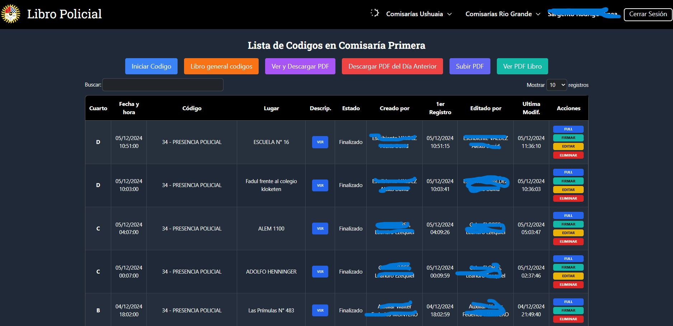Screen dimensions: 673x326
Task: Focus the Buscar search field
Action: pos(163,85)
